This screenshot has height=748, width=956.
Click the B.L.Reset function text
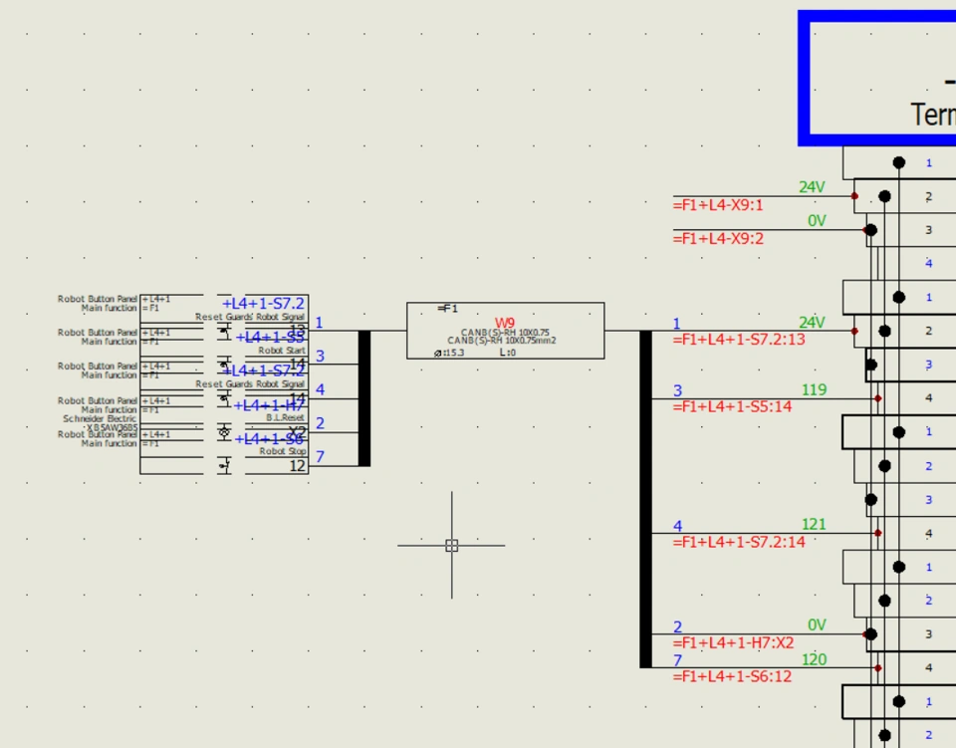pos(286,417)
